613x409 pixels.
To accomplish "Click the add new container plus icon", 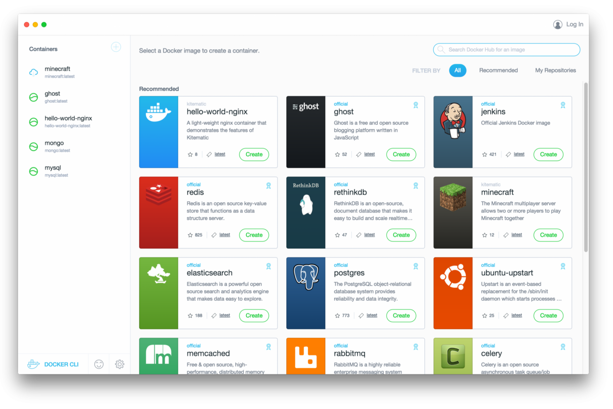I will 116,47.
